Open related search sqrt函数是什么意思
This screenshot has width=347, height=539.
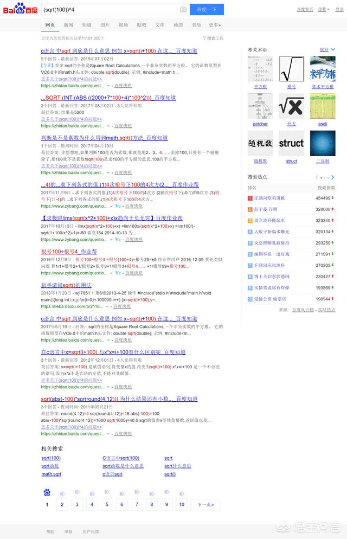tap(123, 466)
